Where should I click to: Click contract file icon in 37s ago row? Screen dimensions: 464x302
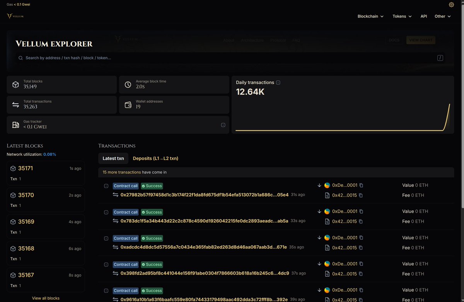pyautogui.click(x=327, y=274)
